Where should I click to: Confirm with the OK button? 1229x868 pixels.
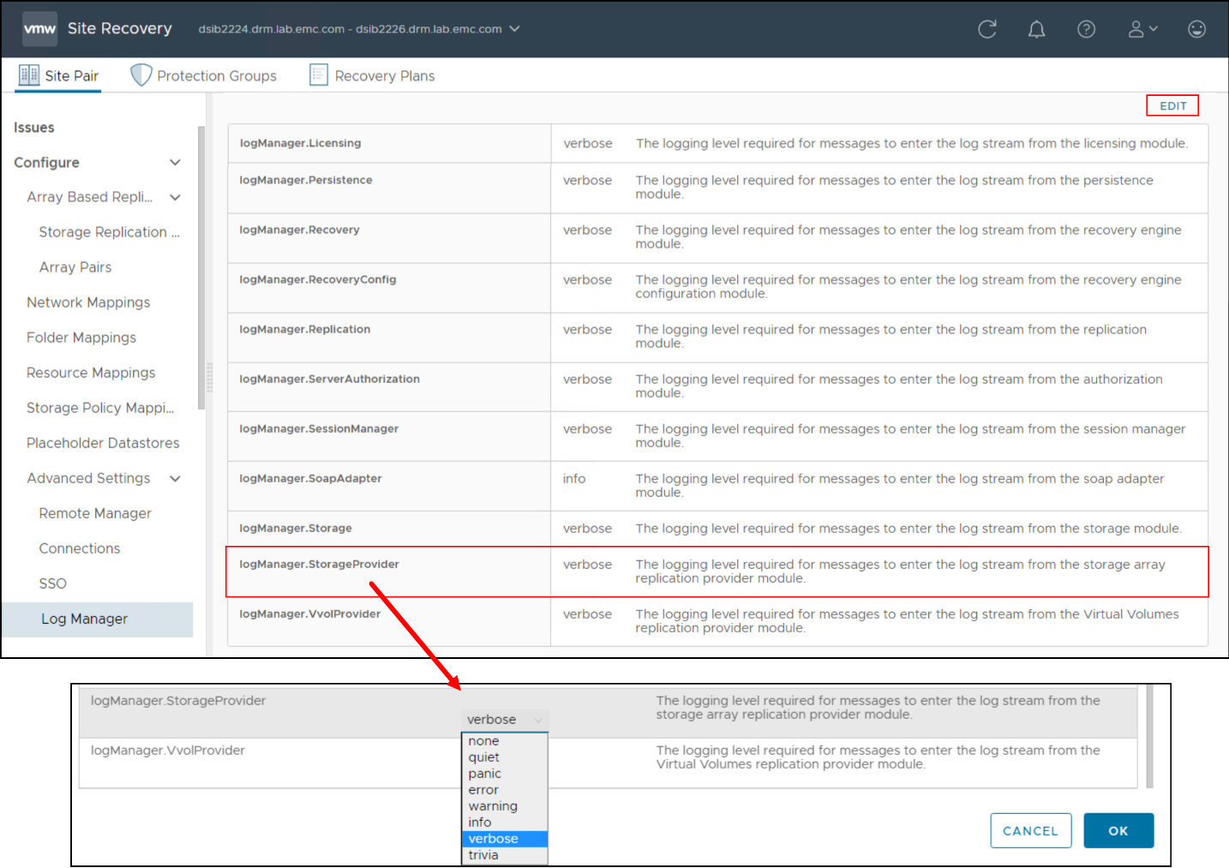(x=1118, y=830)
